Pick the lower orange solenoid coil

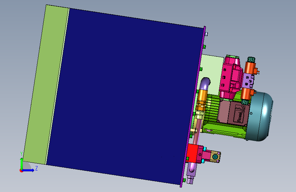pyautogui.click(x=246, y=94)
